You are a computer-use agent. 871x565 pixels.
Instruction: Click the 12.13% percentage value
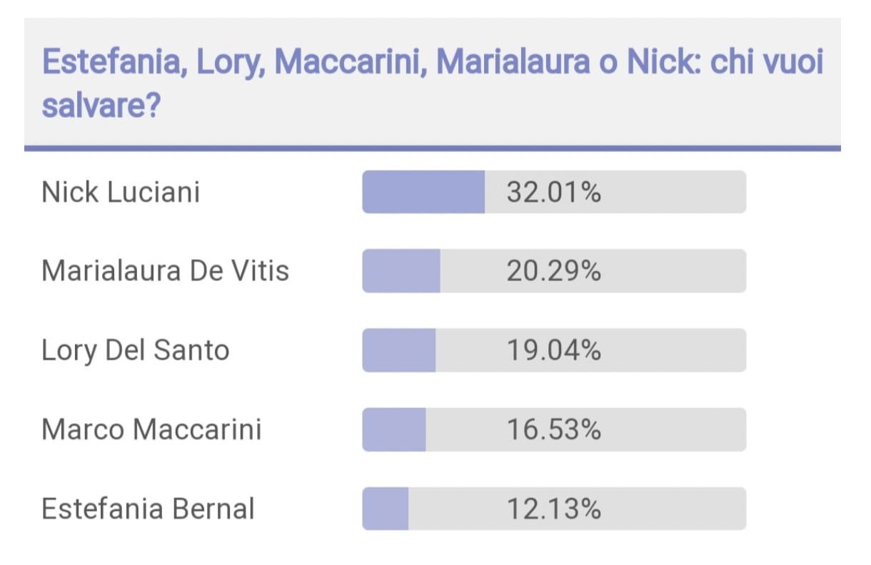coord(554,509)
